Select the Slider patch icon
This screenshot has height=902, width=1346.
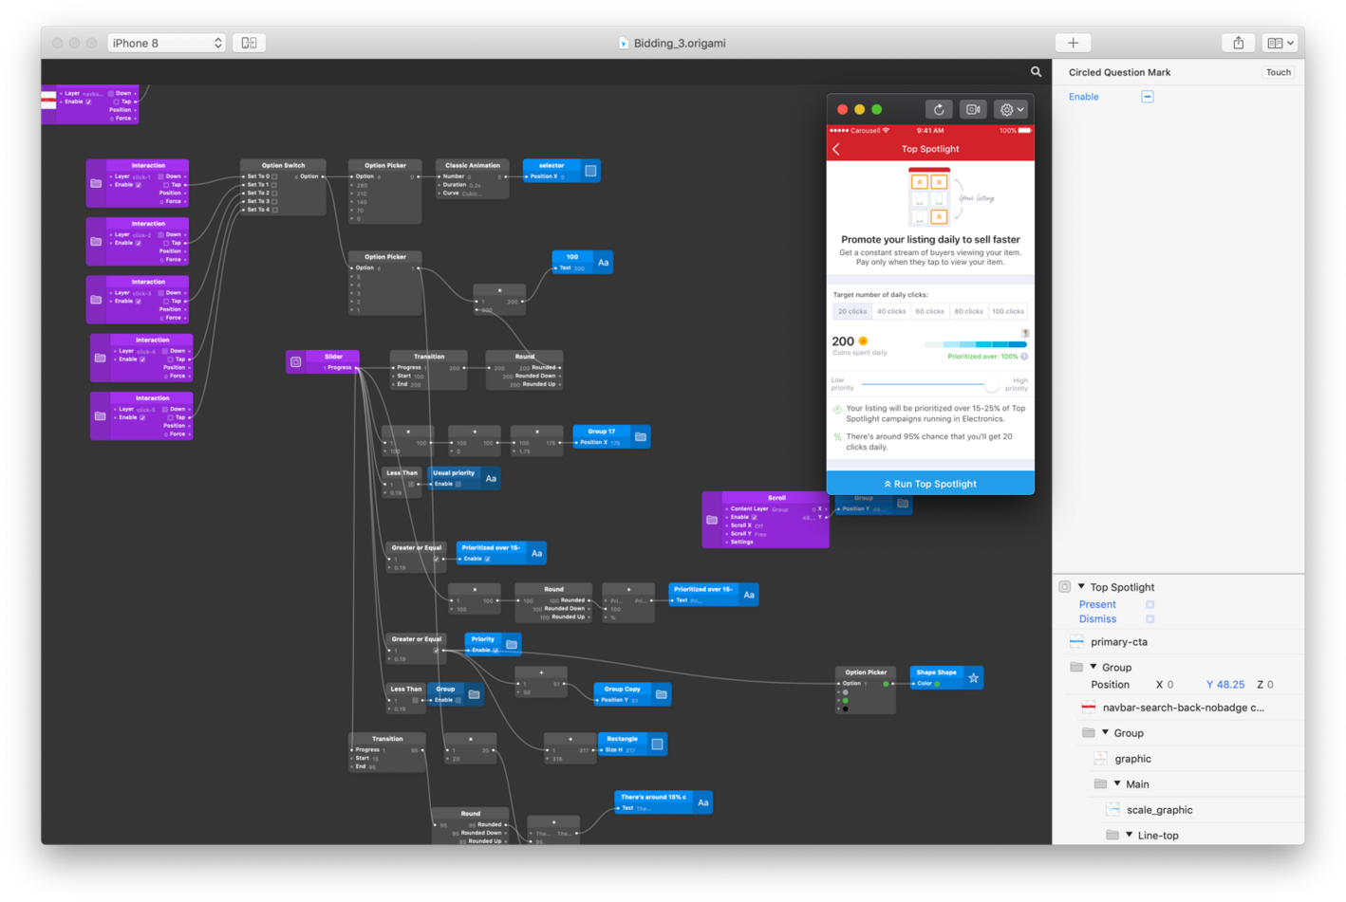pyautogui.click(x=296, y=361)
